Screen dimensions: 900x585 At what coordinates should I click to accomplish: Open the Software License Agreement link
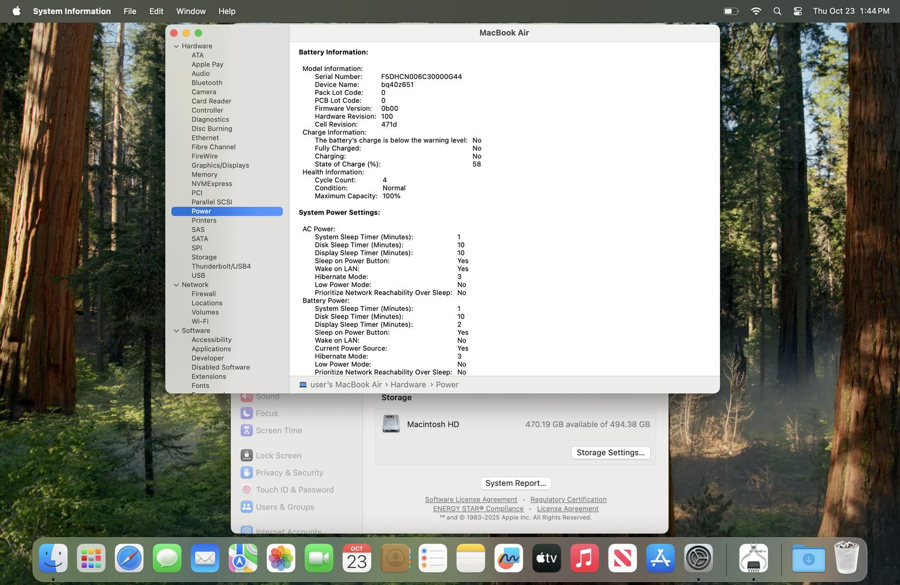point(470,499)
